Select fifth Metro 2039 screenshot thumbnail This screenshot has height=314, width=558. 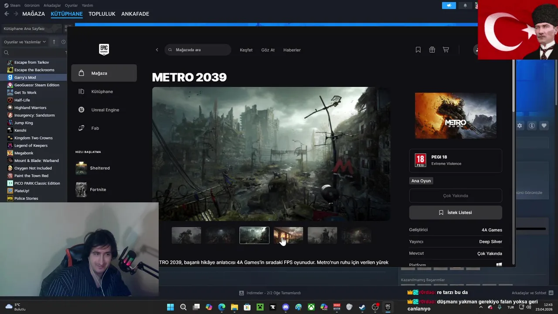click(322, 235)
